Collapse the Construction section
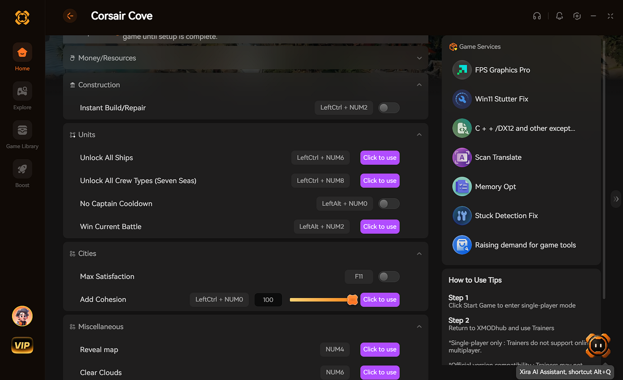 pos(419,85)
